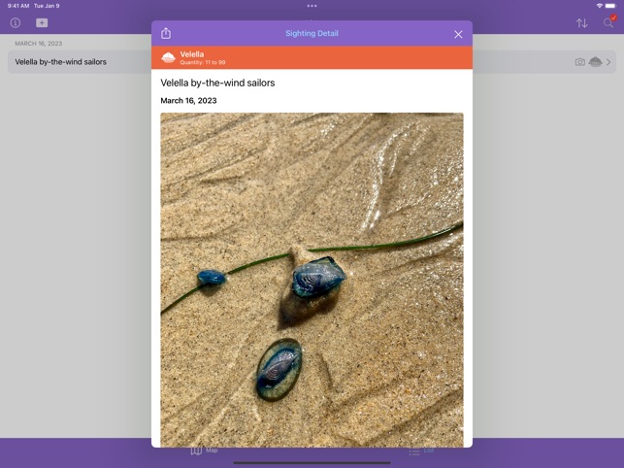
Task: Expand the sighting row chevron
Action: coord(609,62)
